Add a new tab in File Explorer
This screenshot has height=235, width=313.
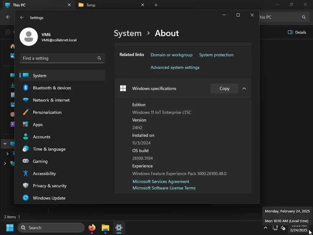point(156,5)
